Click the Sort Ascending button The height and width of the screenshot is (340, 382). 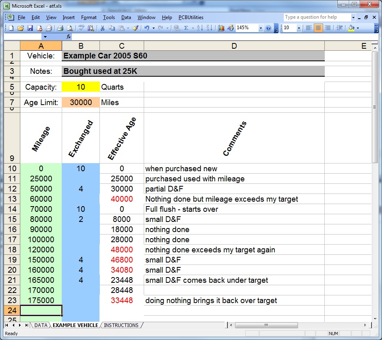pos(200,28)
